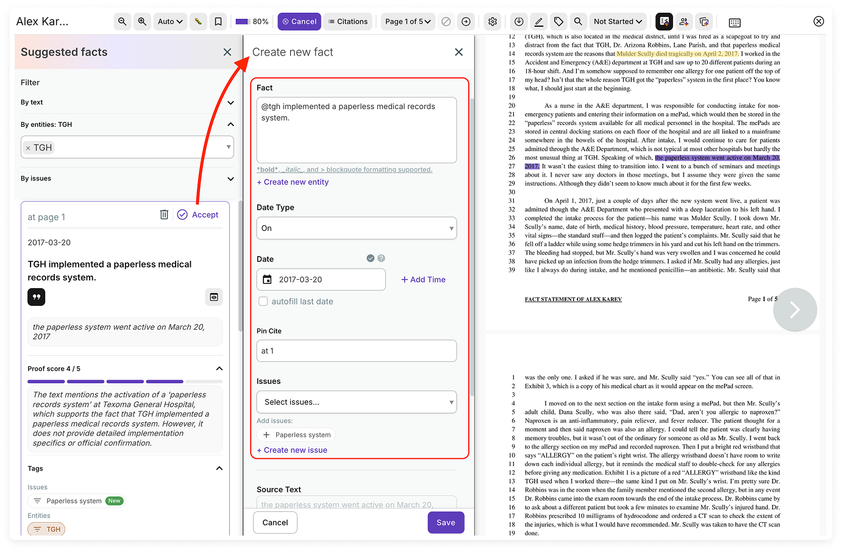This screenshot has width=842, height=552.
Task: Open the Date Type dropdown
Action: (356, 228)
